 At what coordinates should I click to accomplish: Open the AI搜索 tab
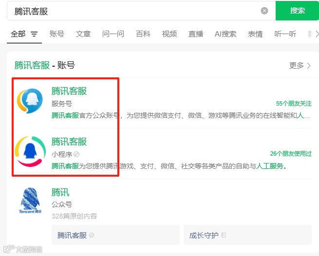point(225,34)
